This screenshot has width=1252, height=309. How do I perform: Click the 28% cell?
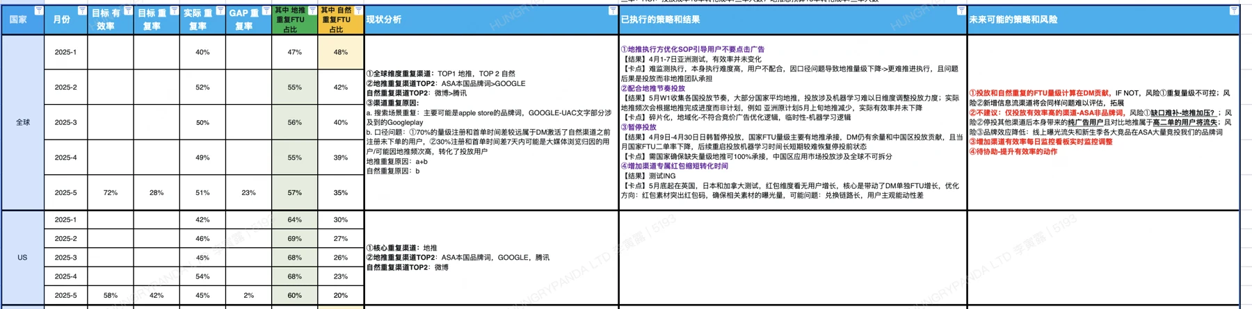pyautogui.click(x=156, y=192)
